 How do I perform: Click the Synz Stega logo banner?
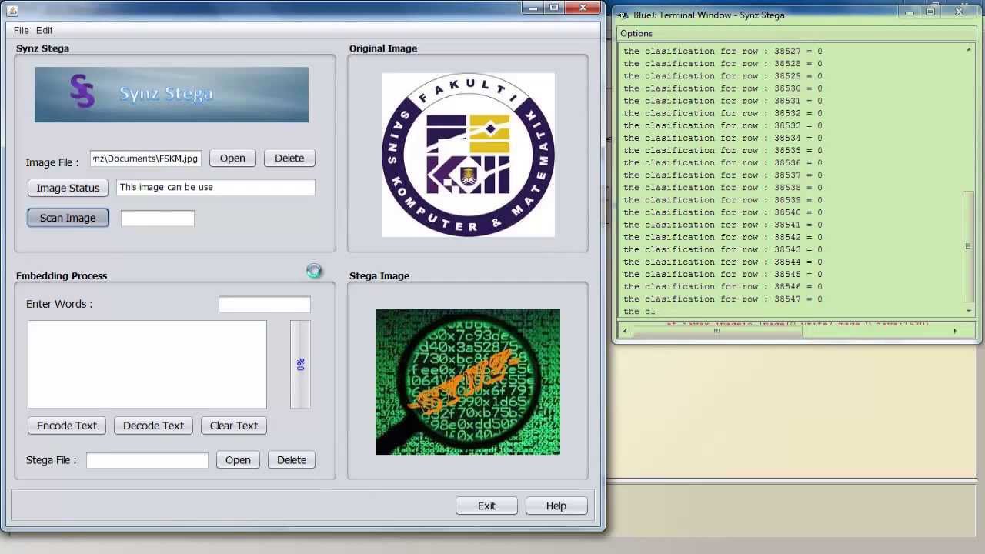coord(171,95)
